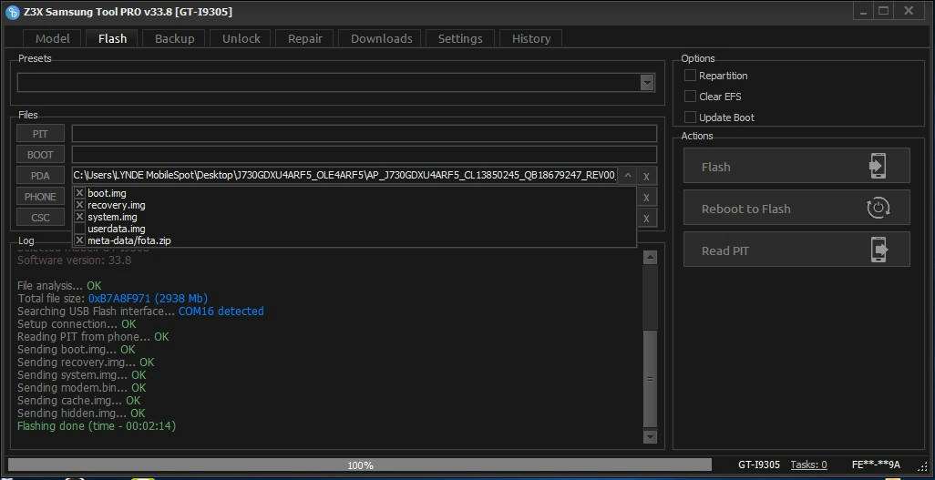The height and width of the screenshot is (480, 935).
Task: Switch to the Downloads tab
Action: [x=381, y=39]
